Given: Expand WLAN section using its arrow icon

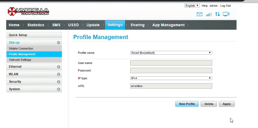Looking at the screenshot, I should [x=59, y=74].
